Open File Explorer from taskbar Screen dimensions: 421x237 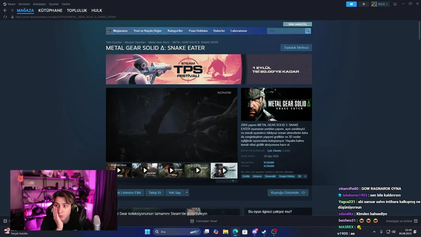[x=226, y=232]
